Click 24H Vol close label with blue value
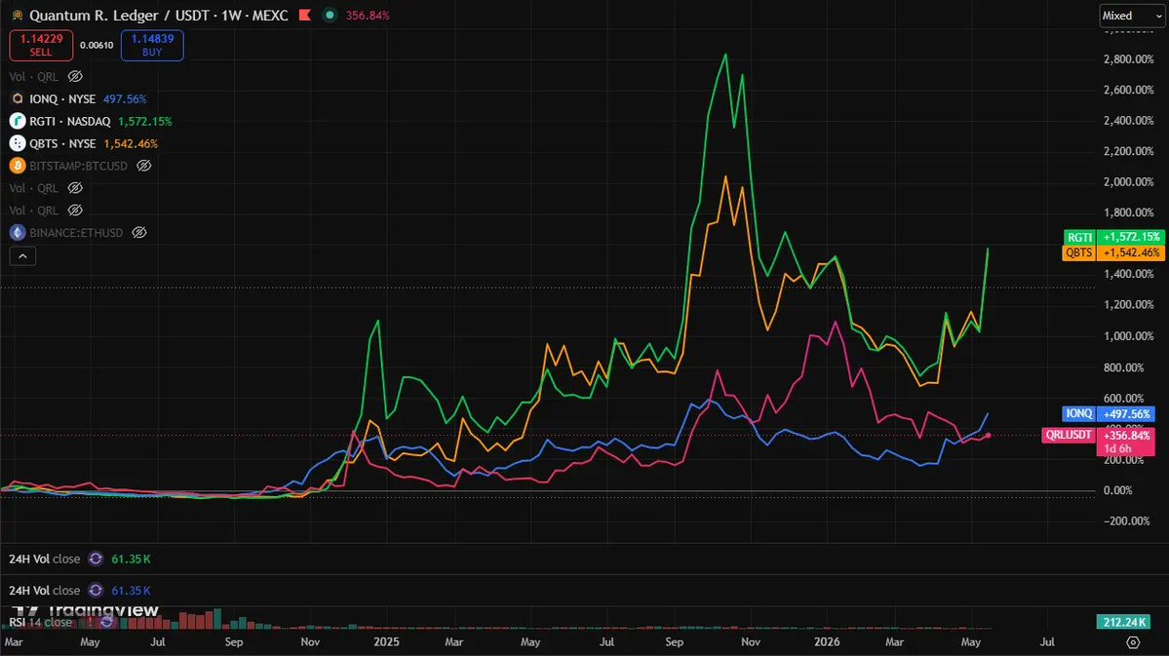Image resolution: width=1169 pixels, height=656 pixels. coord(44,591)
